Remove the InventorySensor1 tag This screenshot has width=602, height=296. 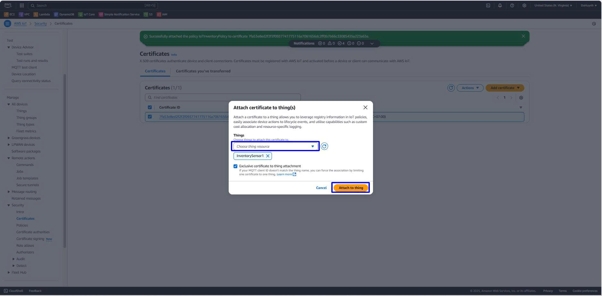coord(268,156)
